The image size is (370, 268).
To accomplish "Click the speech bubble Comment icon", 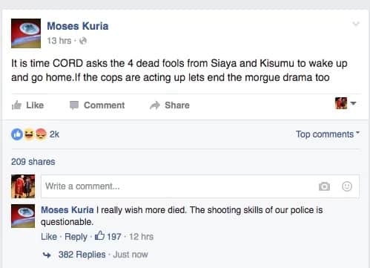I will point(74,105).
